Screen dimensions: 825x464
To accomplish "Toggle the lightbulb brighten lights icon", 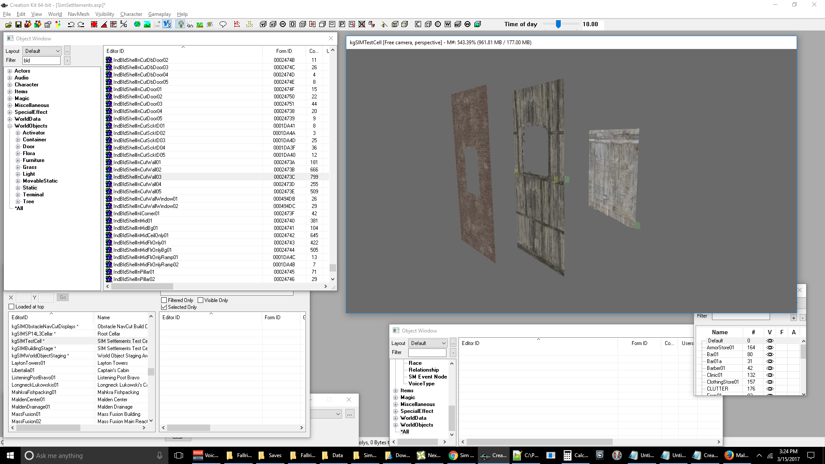I will [180, 24].
